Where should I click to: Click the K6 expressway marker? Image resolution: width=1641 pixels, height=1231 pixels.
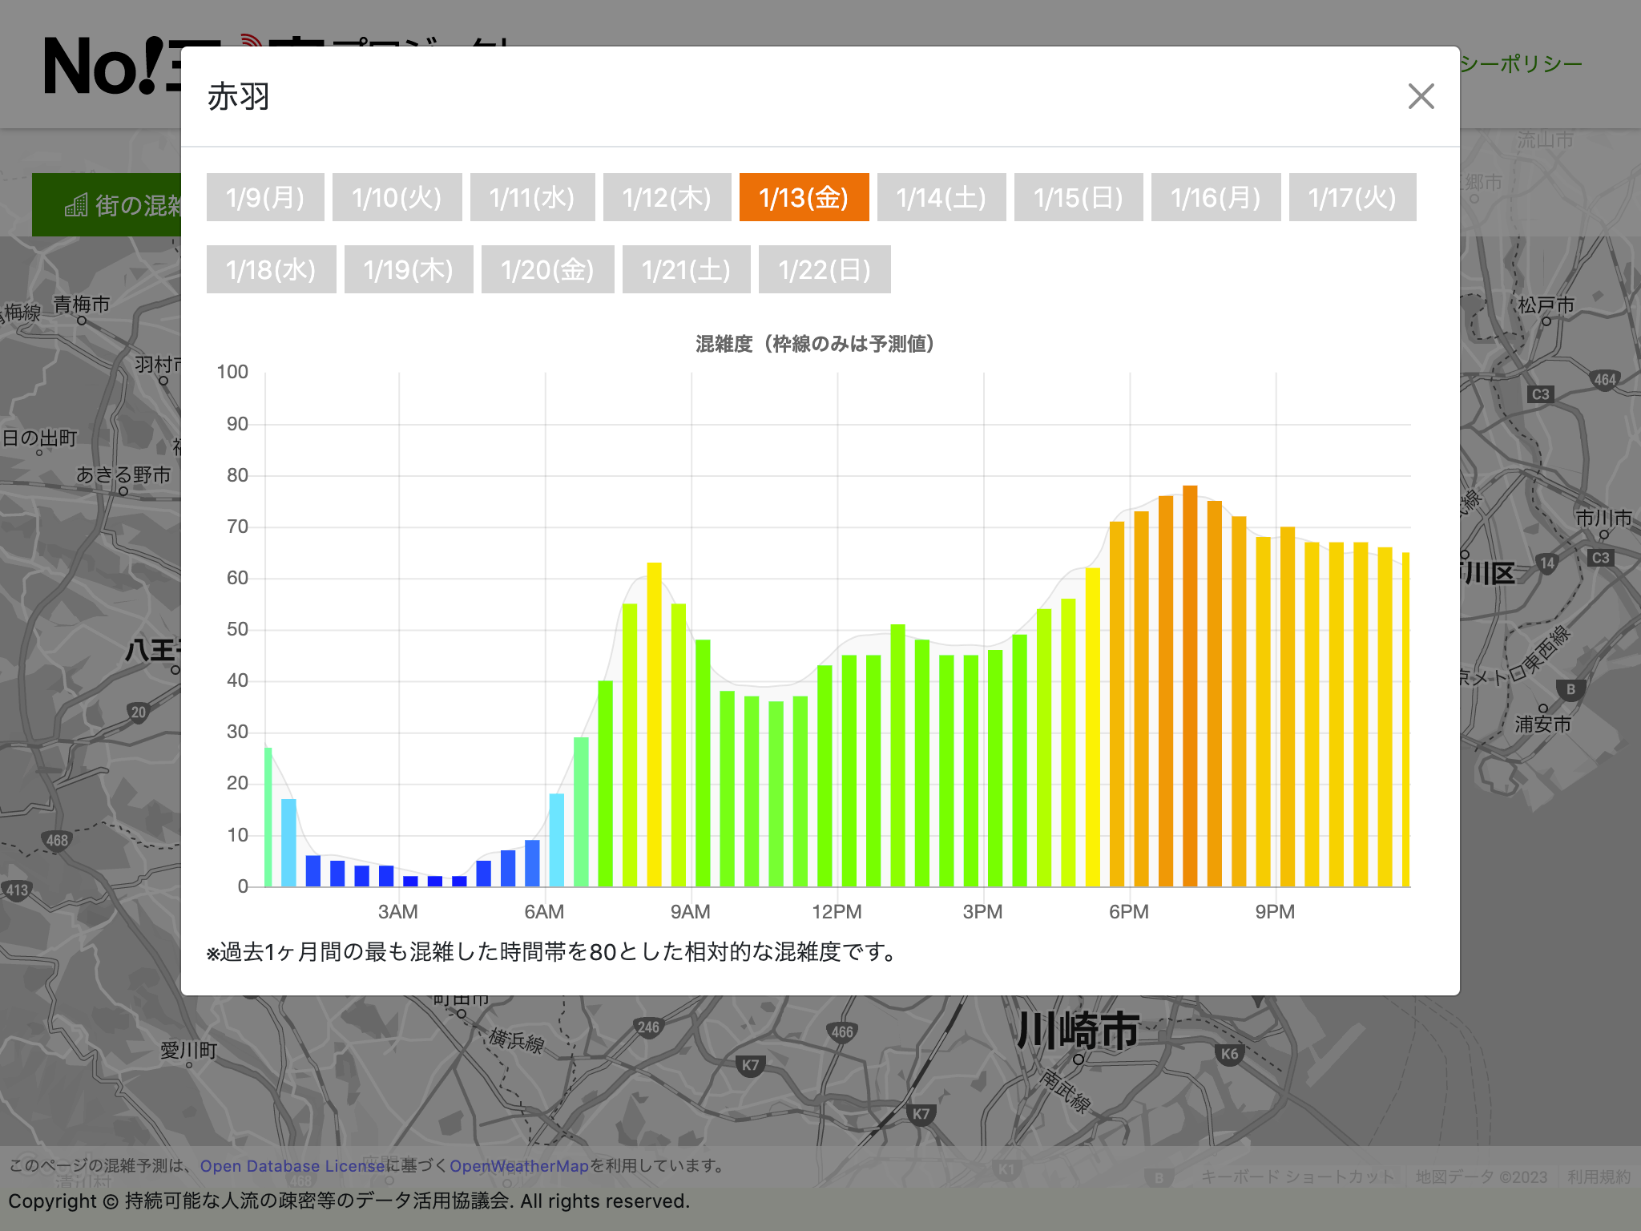coord(1230,1054)
